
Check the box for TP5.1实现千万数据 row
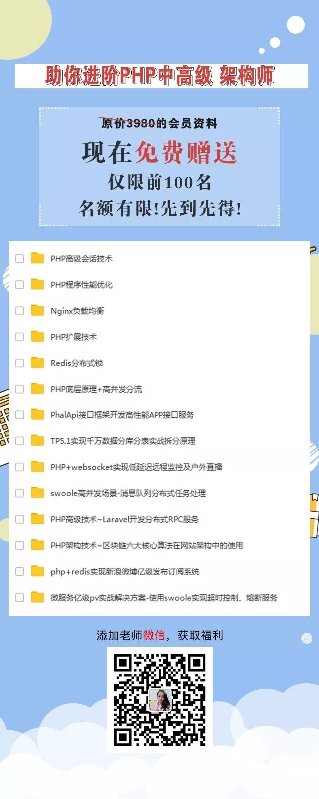pyautogui.click(x=20, y=441)
